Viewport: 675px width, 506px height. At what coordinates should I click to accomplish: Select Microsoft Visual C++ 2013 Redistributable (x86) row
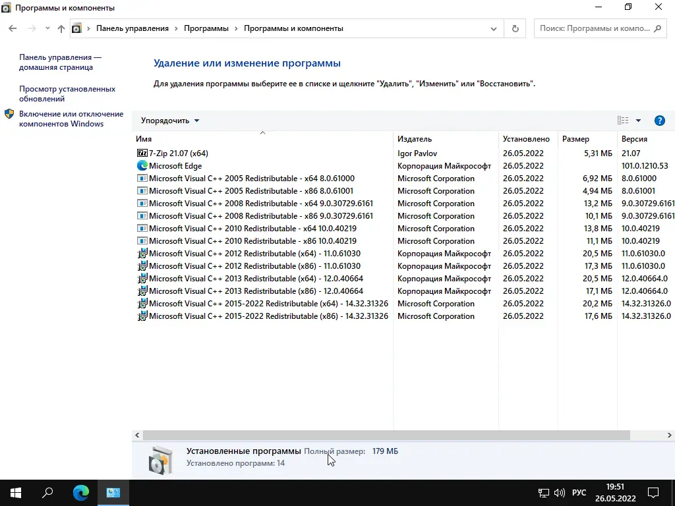403,291
